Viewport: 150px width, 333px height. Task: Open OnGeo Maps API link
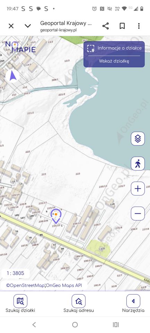pos(64,285)
